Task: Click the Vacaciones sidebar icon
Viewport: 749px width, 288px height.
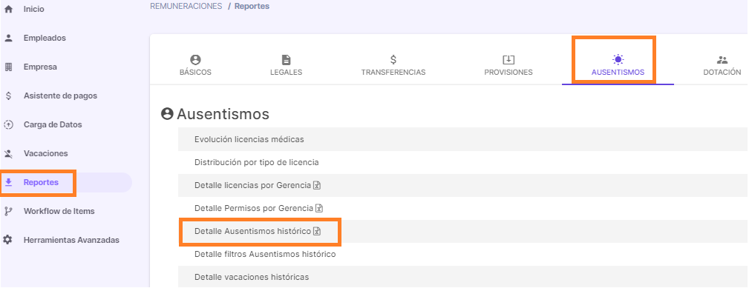Action: click(7, 154)
